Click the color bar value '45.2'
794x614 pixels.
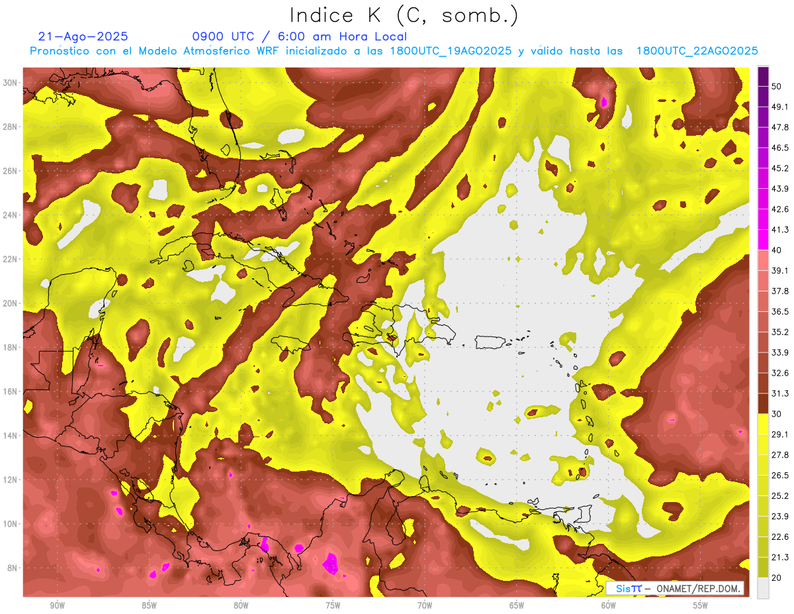point(779,168)
